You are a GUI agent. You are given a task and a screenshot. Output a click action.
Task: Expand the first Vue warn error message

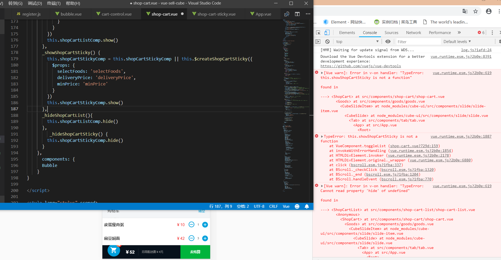pyautogui.click(x=322, y=73)
